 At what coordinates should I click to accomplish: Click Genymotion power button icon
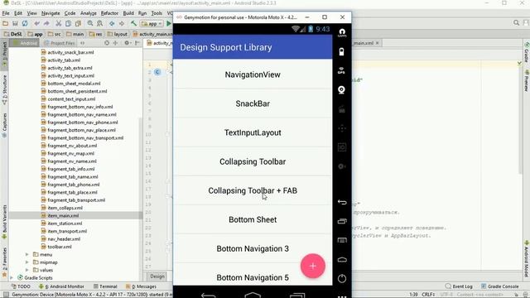342,279
